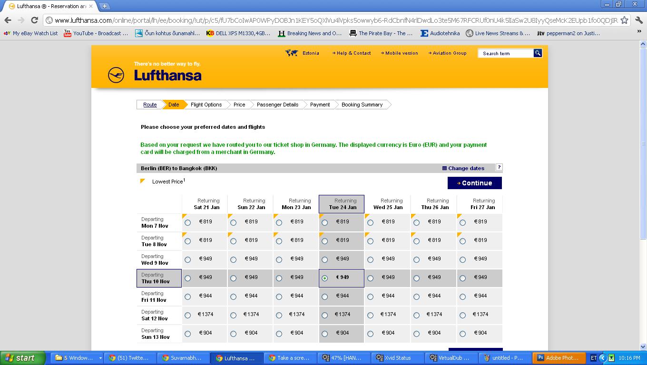
Task: Click Estonia country selector
Action: point(311,53)
